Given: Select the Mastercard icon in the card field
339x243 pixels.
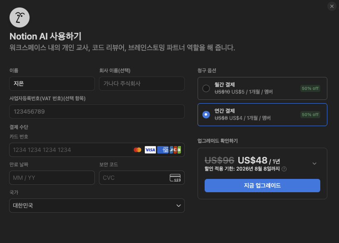Looking at the screenshot, I should [138, 149].
